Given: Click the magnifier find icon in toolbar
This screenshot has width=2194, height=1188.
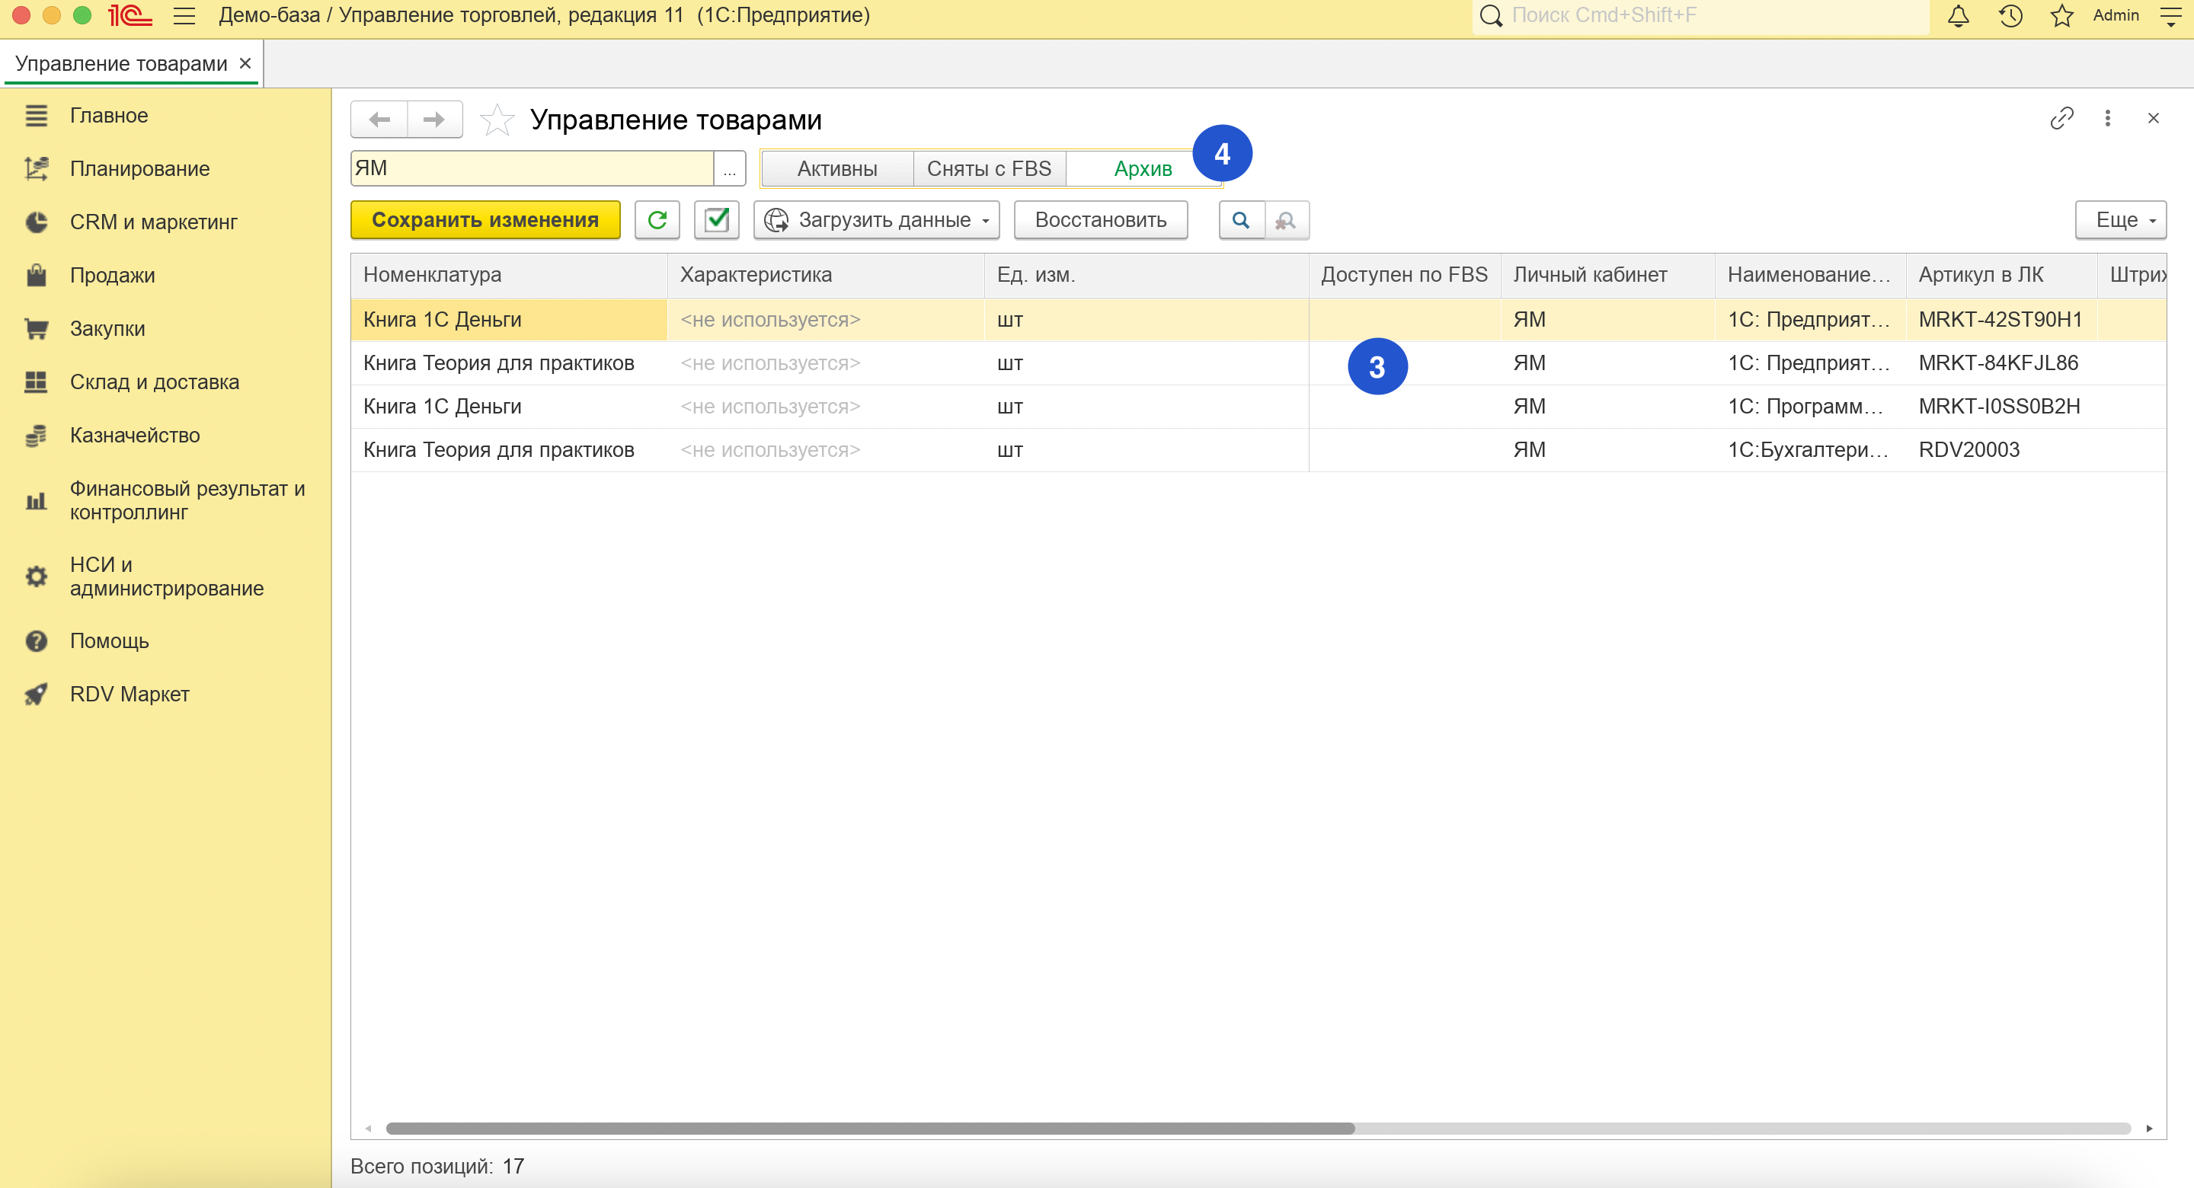Looking at the screenshot, I should 1241,221.
